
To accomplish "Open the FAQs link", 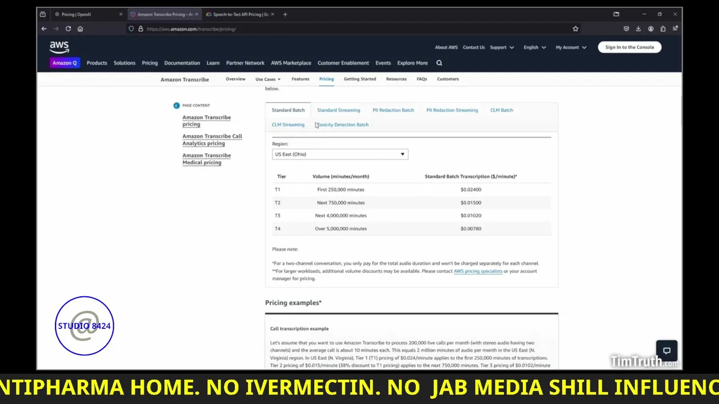I will [x=422, y=79].
